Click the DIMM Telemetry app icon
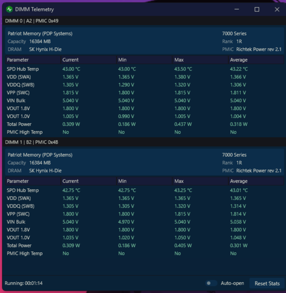 point(9,9)
